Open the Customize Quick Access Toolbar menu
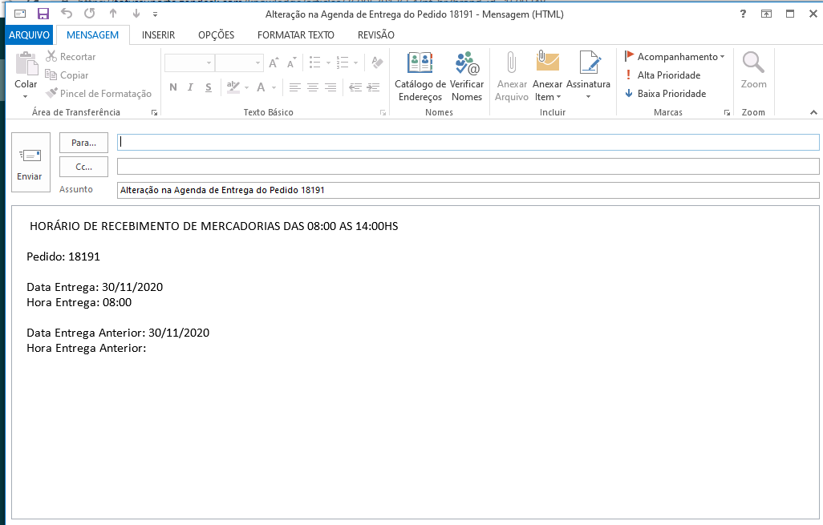823x525 pixels. coord(155,14)
